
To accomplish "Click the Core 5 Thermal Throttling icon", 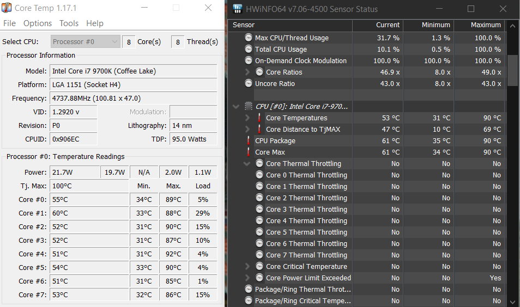I will (259, 232).
